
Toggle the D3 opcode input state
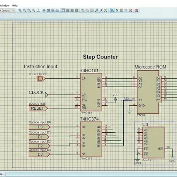[39, 154]
